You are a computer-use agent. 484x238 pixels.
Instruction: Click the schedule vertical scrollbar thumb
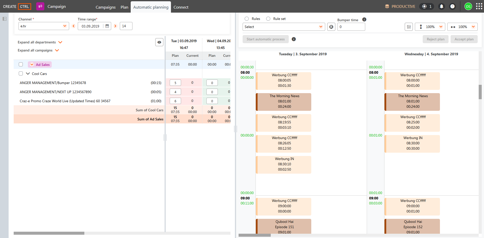click(x=480, y=92)
